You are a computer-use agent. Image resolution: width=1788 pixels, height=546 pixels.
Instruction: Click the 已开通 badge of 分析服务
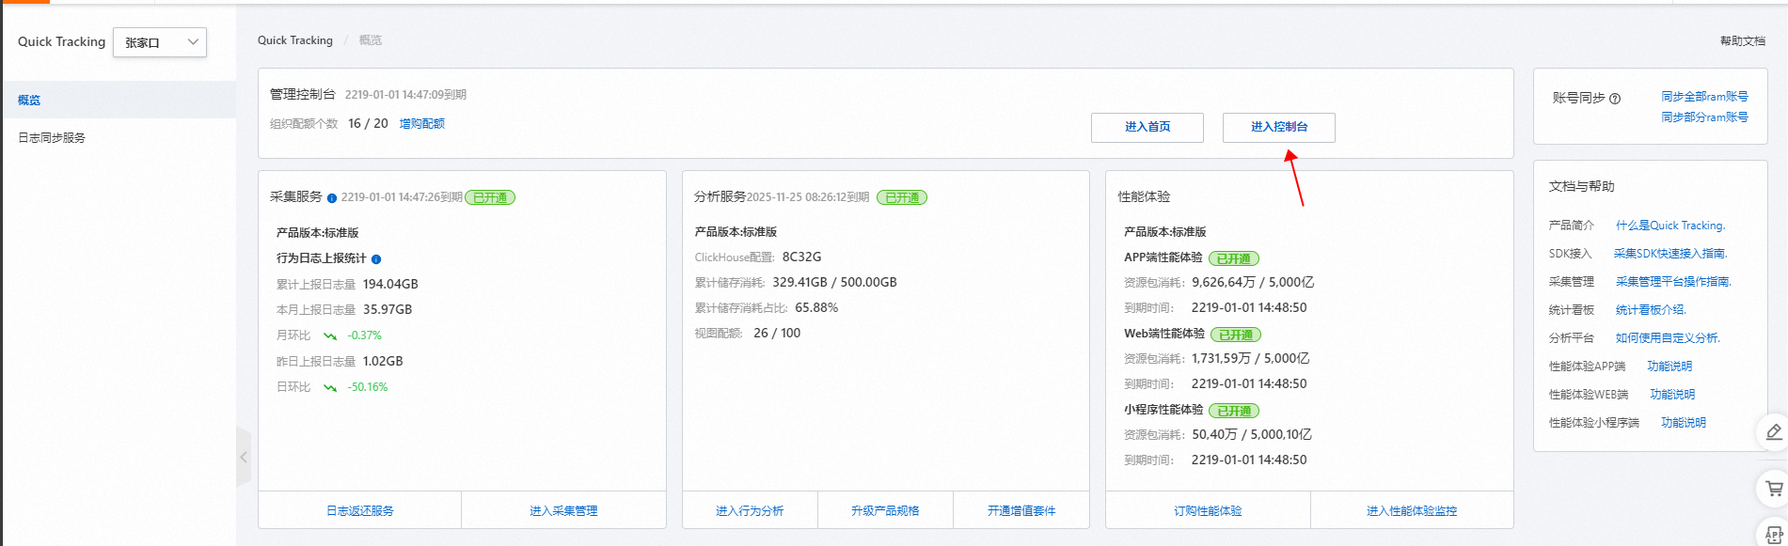[x=902, y=197]
